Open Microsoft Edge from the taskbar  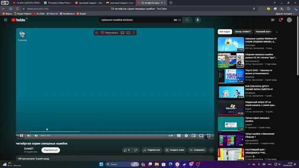(x=171, y=164)
